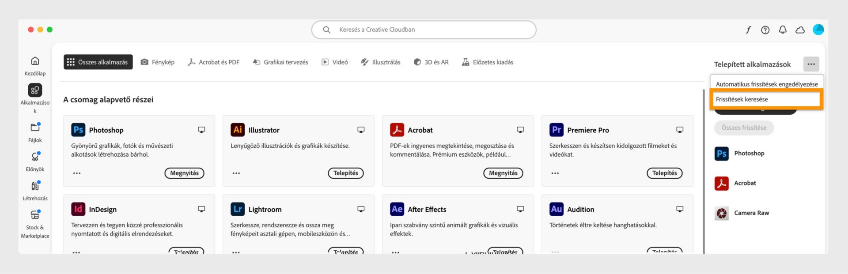Viewport: 848px width, 274px height.
Task: Choose Automatikus frissítések engedélyezése menu item
Action: [x=767, y=84]
